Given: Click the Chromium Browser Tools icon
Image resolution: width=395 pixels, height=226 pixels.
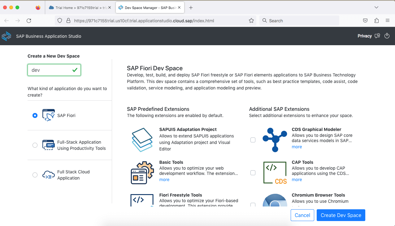Looking at the screenshot, I should (x=275, y=200).
